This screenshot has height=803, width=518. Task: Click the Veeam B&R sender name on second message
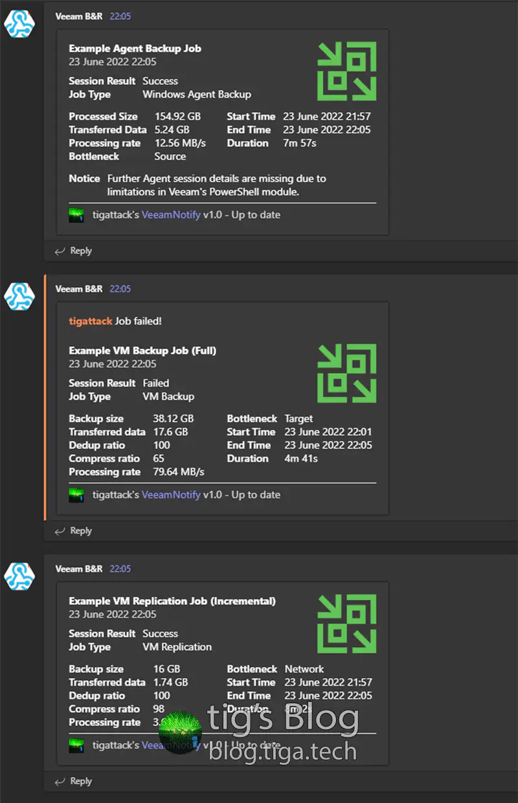click(78, 289)
